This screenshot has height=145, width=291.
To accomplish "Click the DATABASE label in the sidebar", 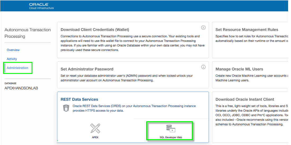I will pos(10,83).
